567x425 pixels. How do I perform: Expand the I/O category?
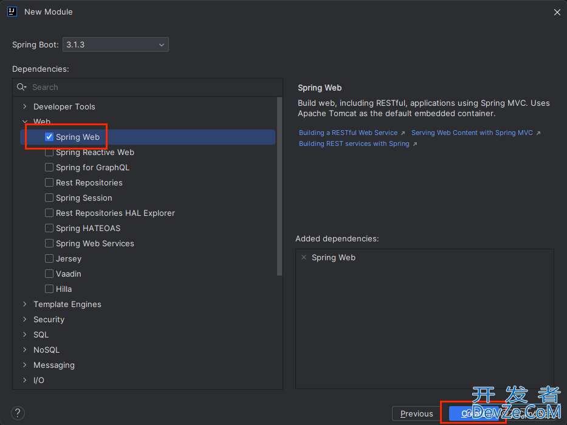tap(24, 380)
